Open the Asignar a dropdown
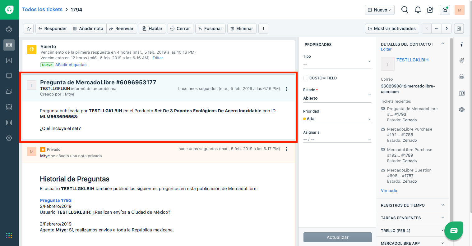This screenshot has height=246, width=472. tap(337, 140)
